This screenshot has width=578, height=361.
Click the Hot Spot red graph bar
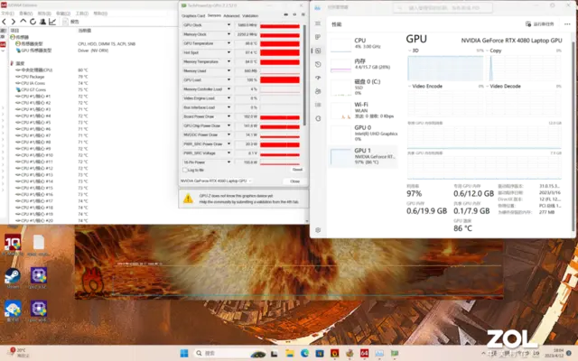pyautogui.click(x=280, y=52)
